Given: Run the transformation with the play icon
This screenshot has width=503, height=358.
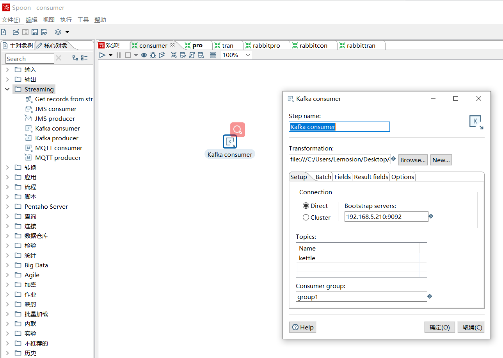Looking at the screenshot, I should coord(102,55).
